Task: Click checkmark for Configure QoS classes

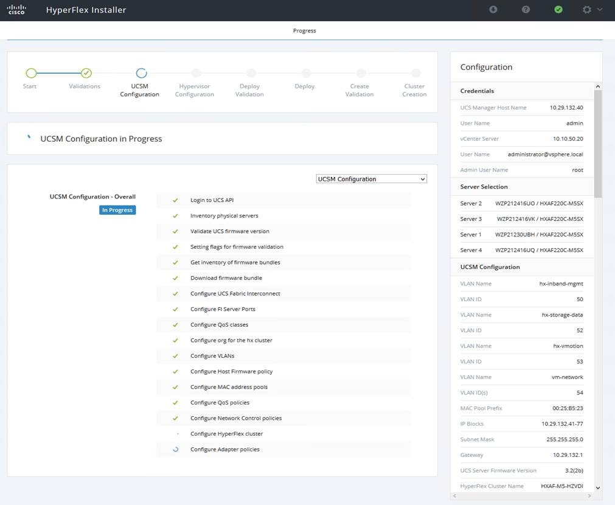Action: [175, 325]
